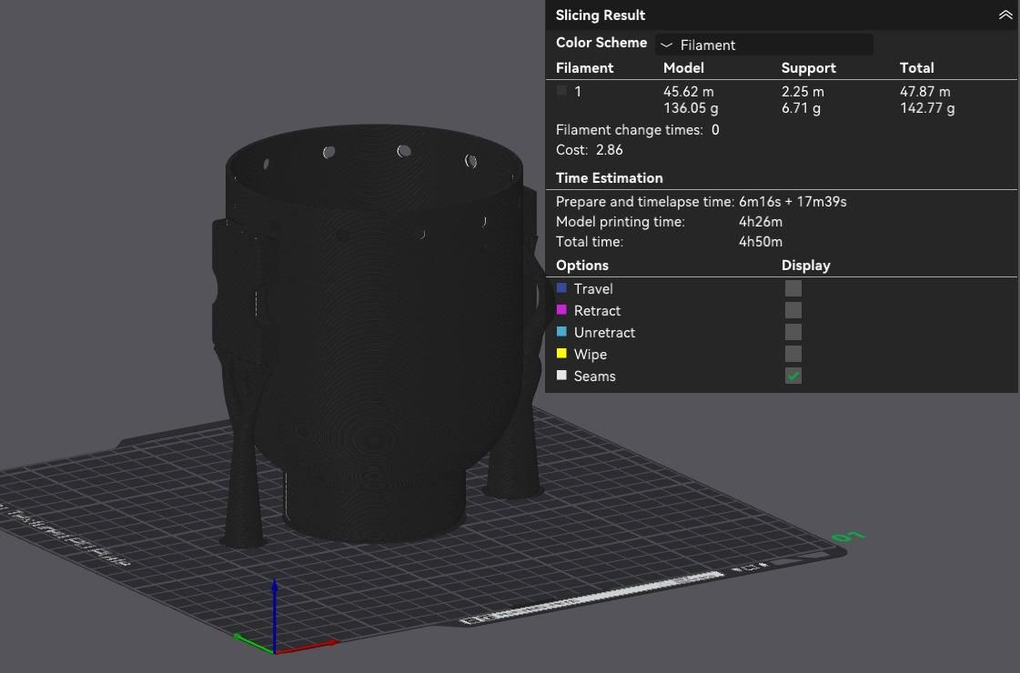
Task: Click the Total time 4h50m value
Action: tap(761, 242)
